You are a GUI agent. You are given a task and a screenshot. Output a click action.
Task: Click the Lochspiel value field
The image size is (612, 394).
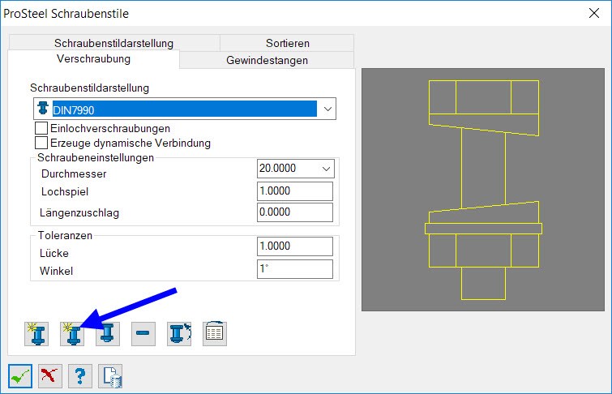coord(295,191)
